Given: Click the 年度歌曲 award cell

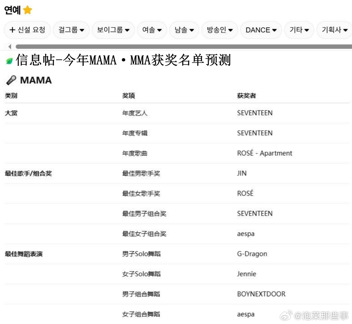Looking at the screenshot, I should click(x=135, y=153).
